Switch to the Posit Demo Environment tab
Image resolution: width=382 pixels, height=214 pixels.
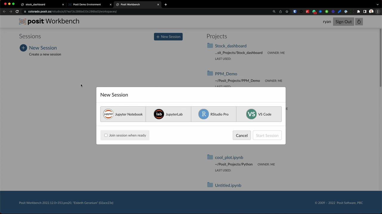pyautogui.click(x=87, y=4)
